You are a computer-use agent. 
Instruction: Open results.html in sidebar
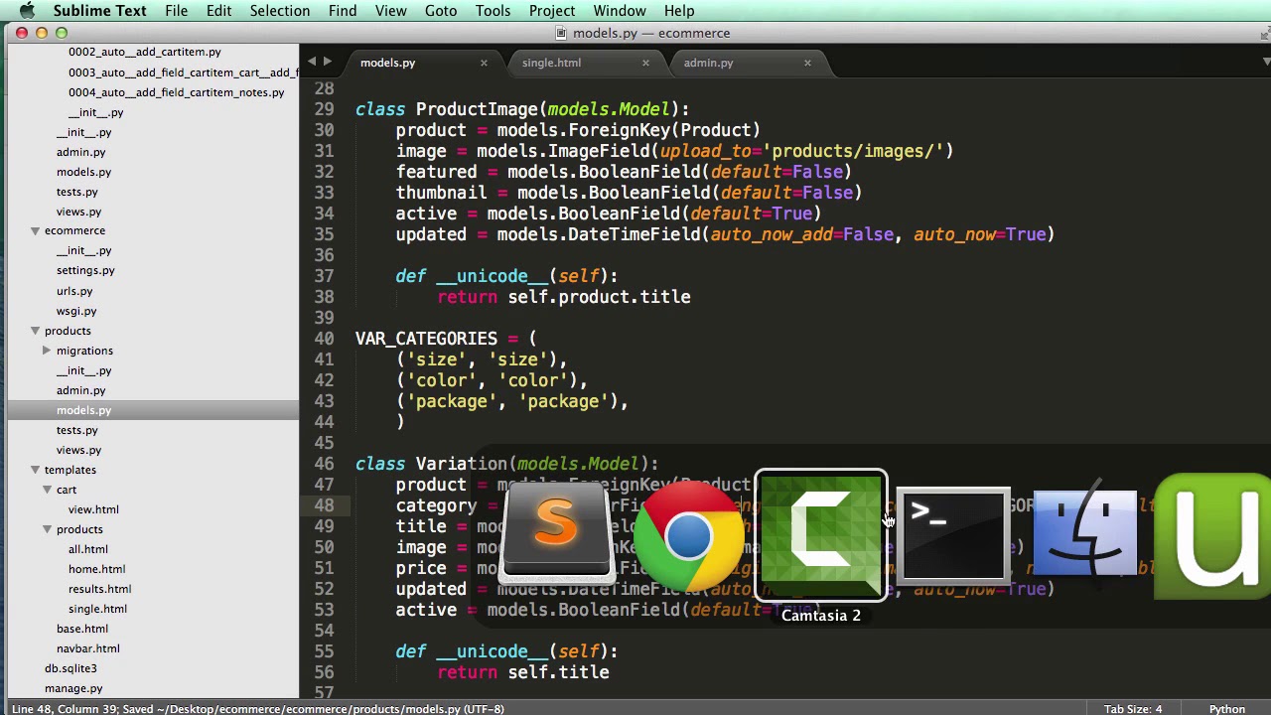[x=99, y=589]
